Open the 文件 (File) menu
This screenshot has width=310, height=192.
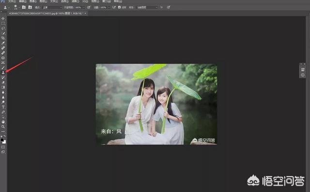click(12, 1)
